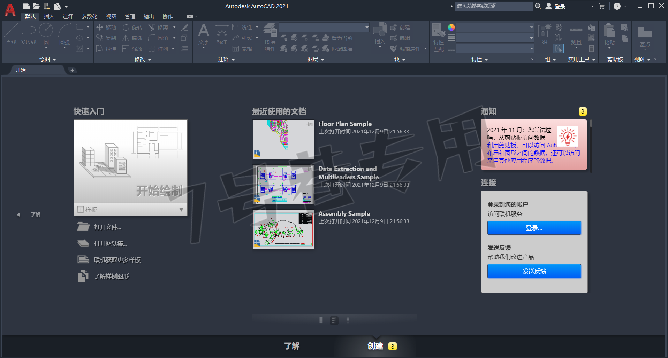Viewport: 668px width, 358px height.
Task: Select the Dimension (标注) tool
Action: (x=222, y=34)
